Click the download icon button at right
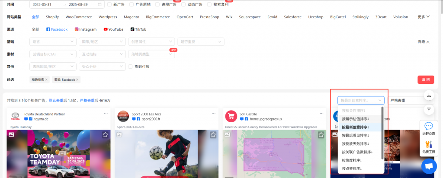443x178 pixels. coord(429,95)
